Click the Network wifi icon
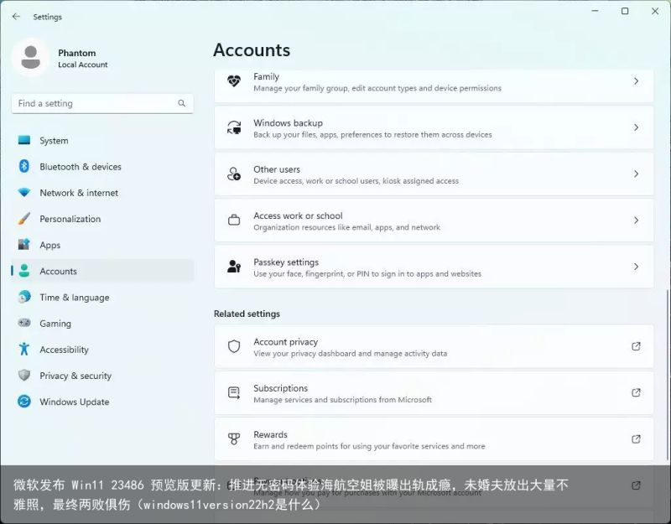The image size is (671, 524). coord(24,193)
